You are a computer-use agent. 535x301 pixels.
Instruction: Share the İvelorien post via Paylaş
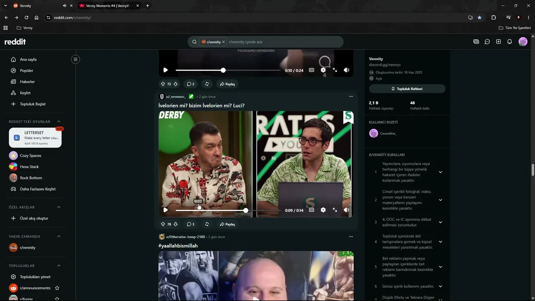(x=227, y=224)
